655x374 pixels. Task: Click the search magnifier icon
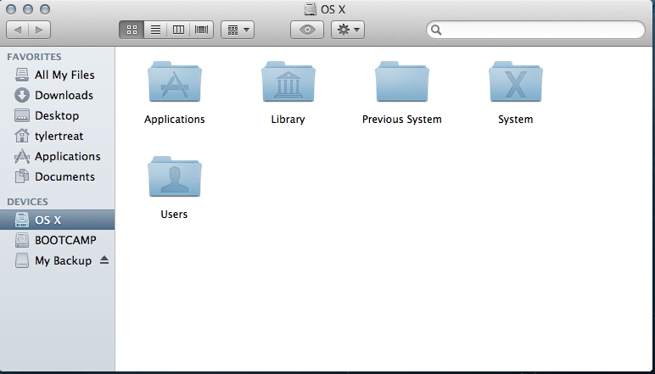coord(436,30)
